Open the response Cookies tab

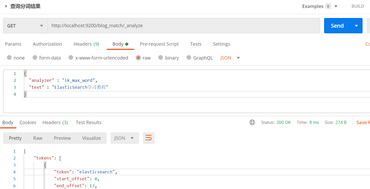(28, 122)
